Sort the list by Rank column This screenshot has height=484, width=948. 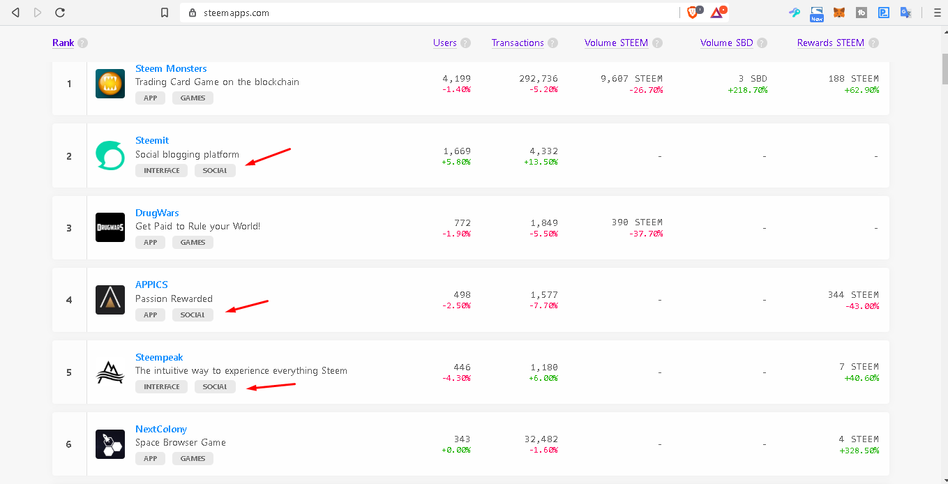click(x=63, y=43)
